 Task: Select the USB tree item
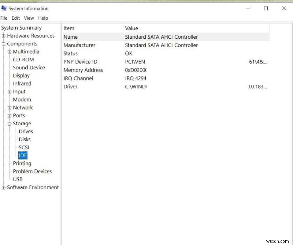coord(18,179)
